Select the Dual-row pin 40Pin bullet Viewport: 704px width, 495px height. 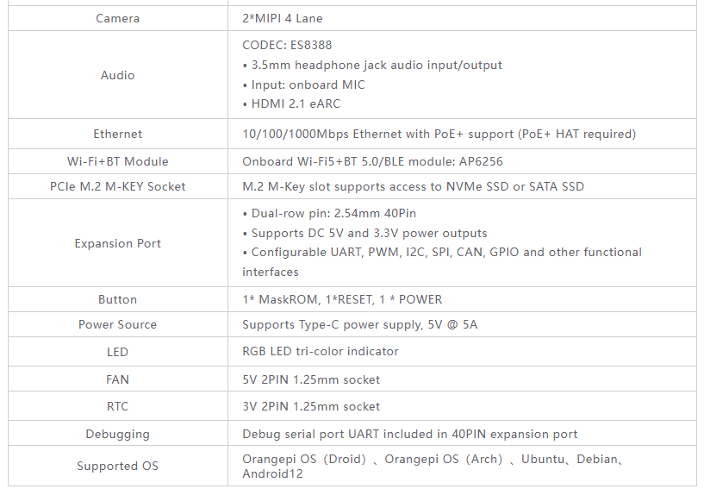point(329,213)
